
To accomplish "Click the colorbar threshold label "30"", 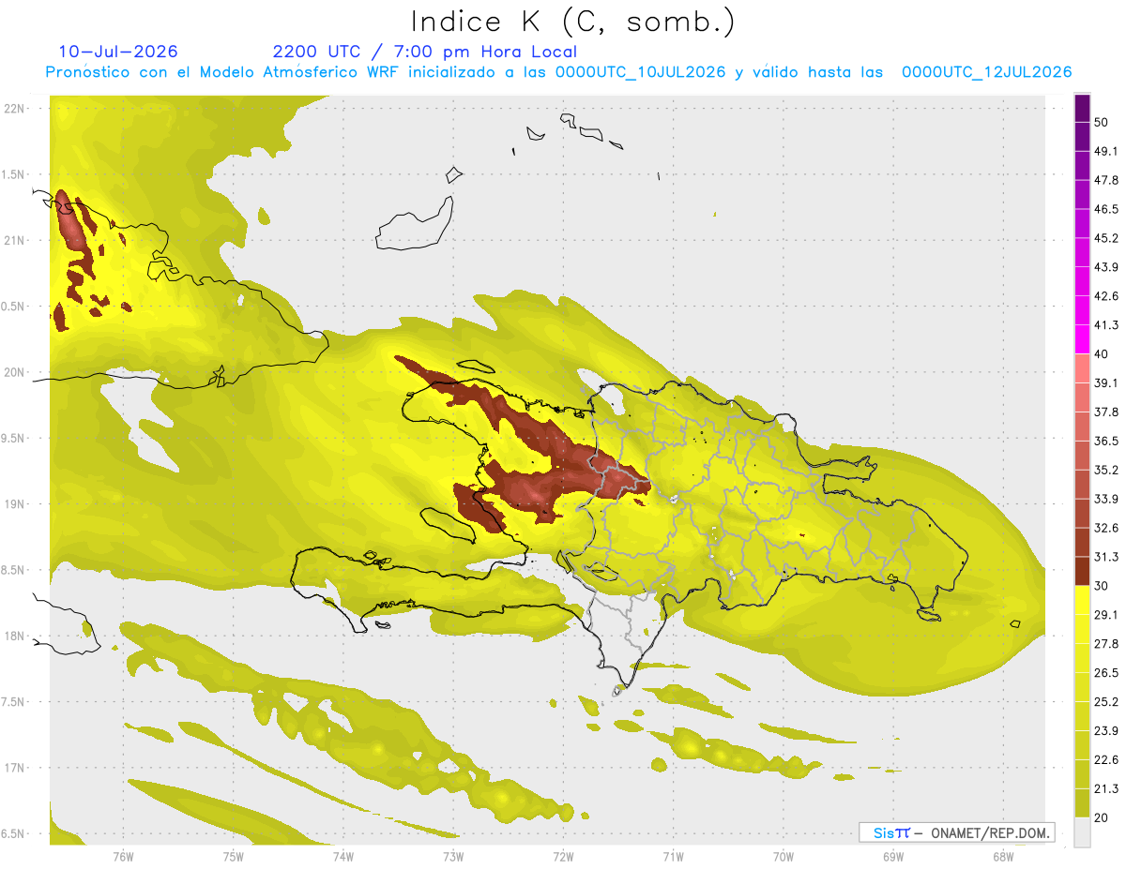I will [1103, 586].
